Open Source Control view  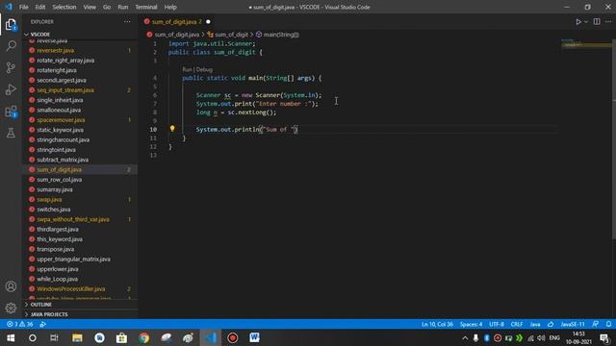coord(11,67)
